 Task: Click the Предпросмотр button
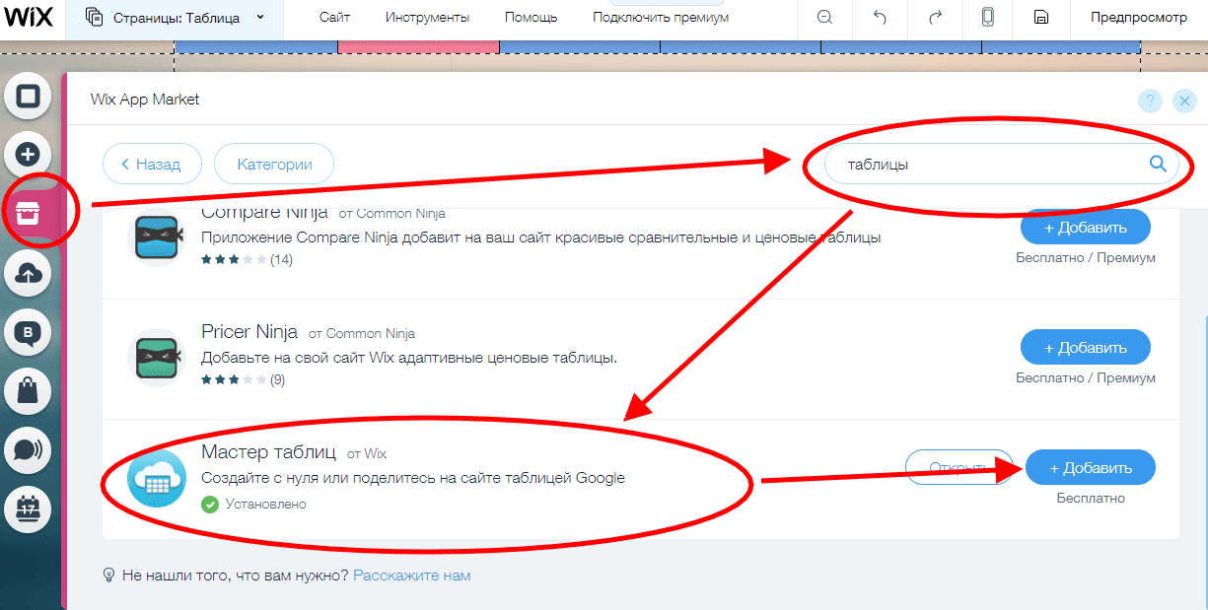coord(1138,18)
